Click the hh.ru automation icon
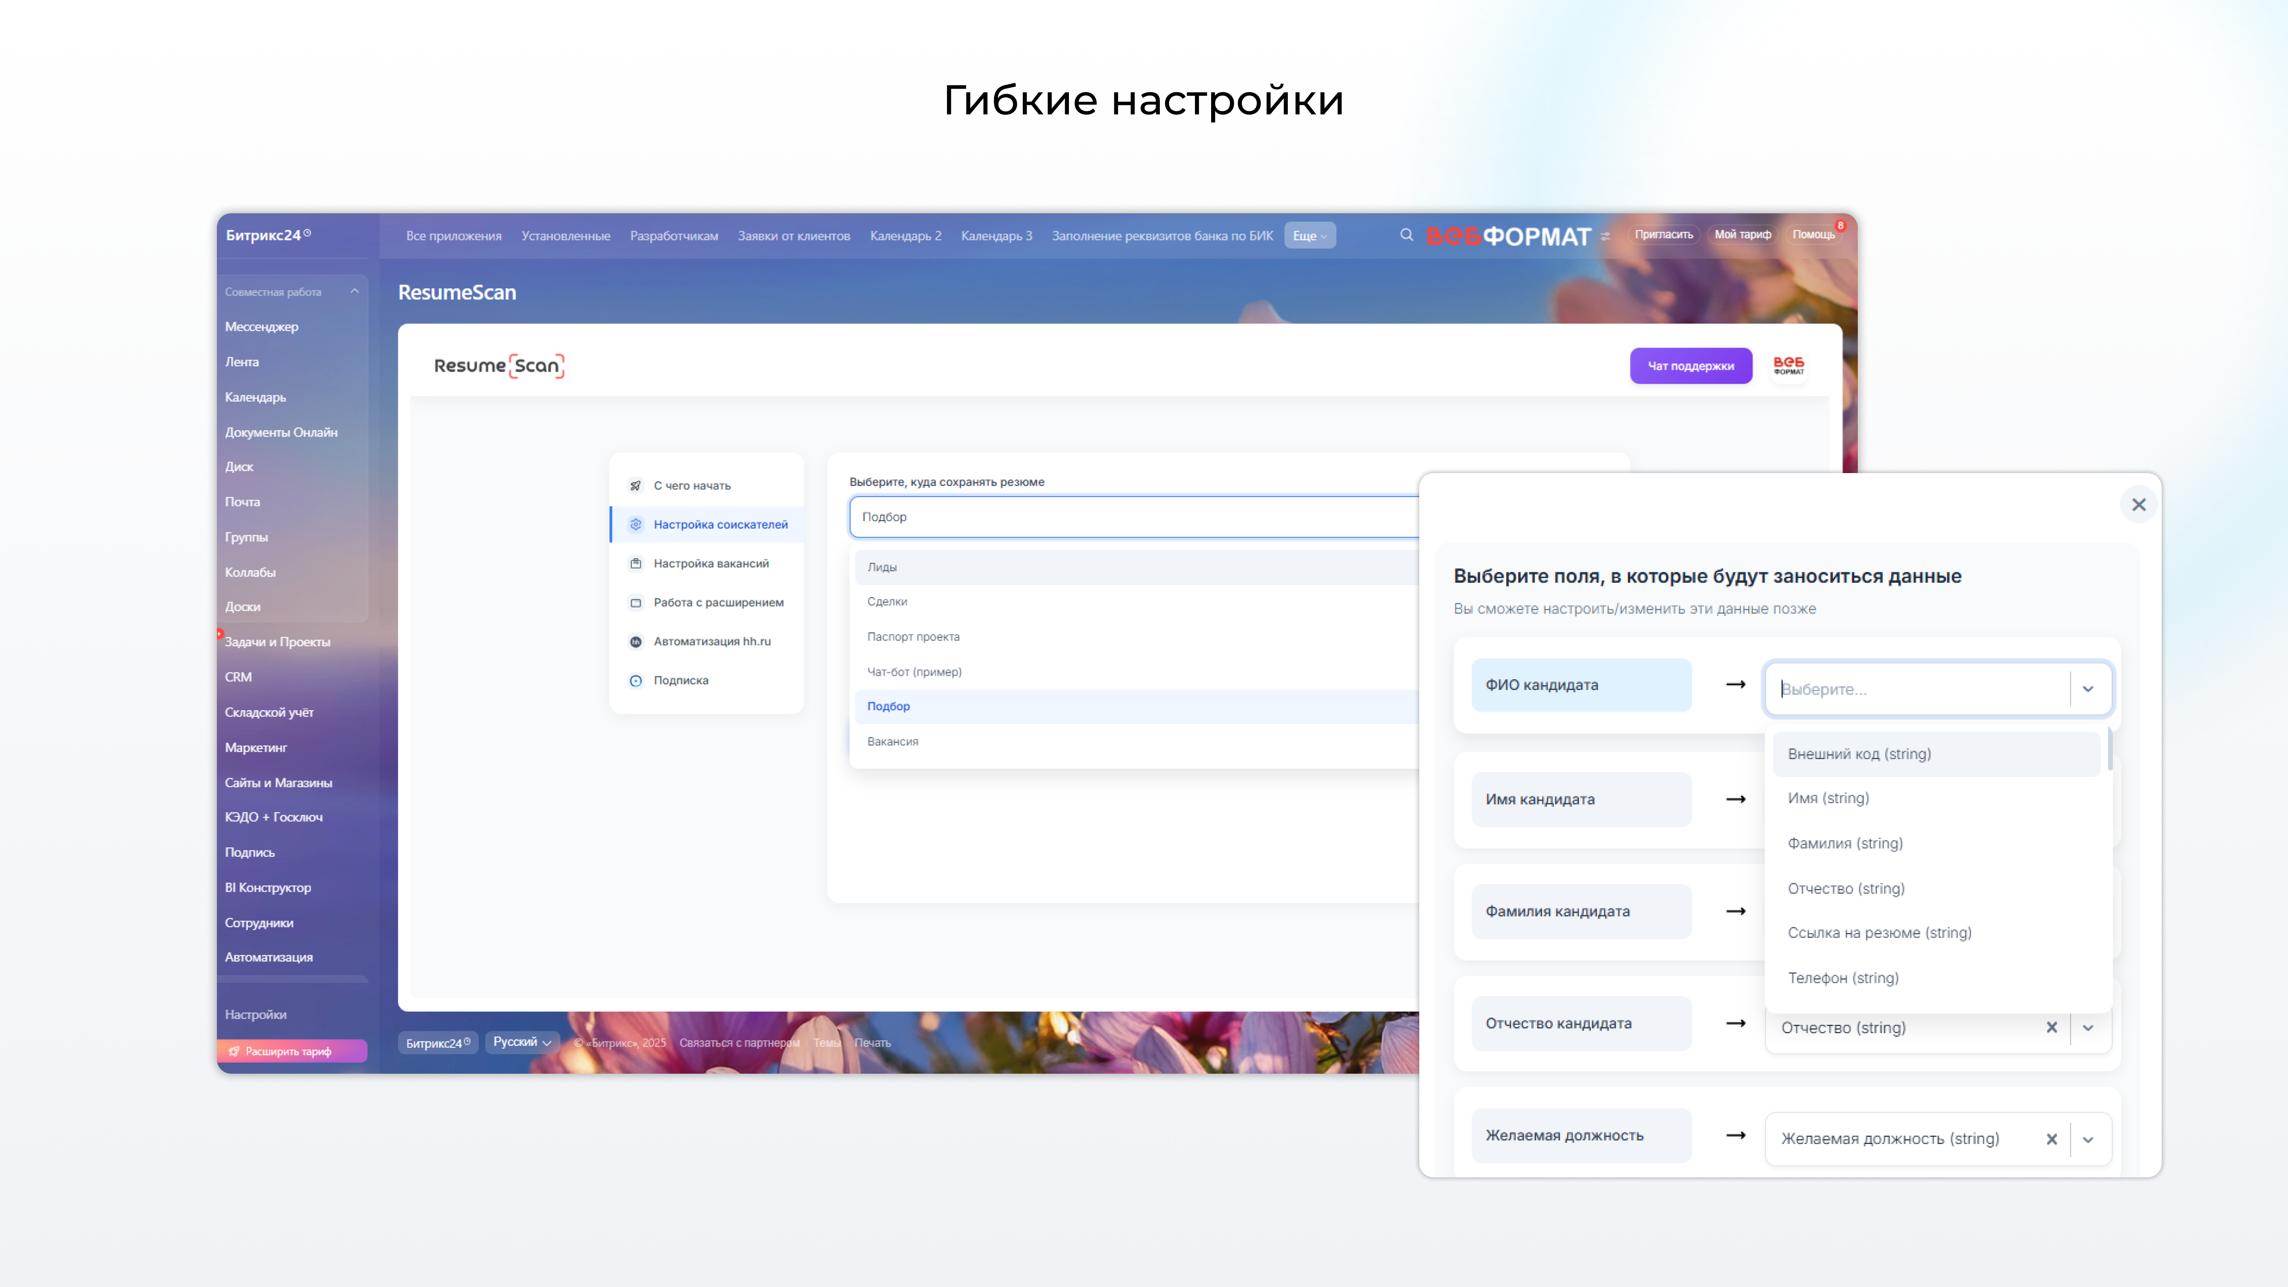 click(x=635, y=641)
